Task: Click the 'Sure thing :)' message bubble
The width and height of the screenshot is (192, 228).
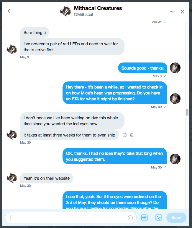Action: (x=35, y=33)
